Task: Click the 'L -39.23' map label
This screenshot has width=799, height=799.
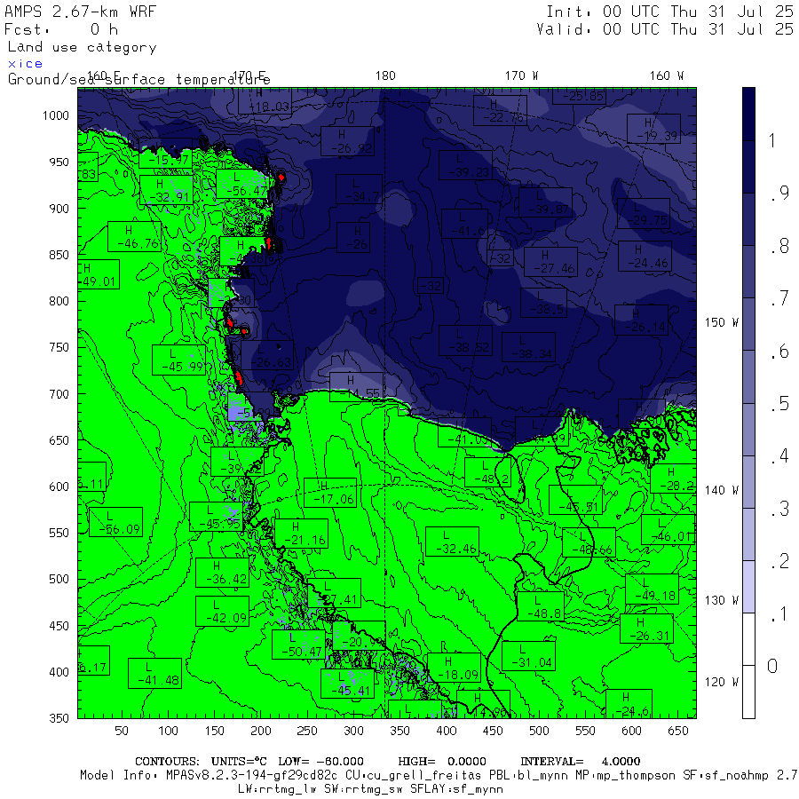Action: pos(465,165)
